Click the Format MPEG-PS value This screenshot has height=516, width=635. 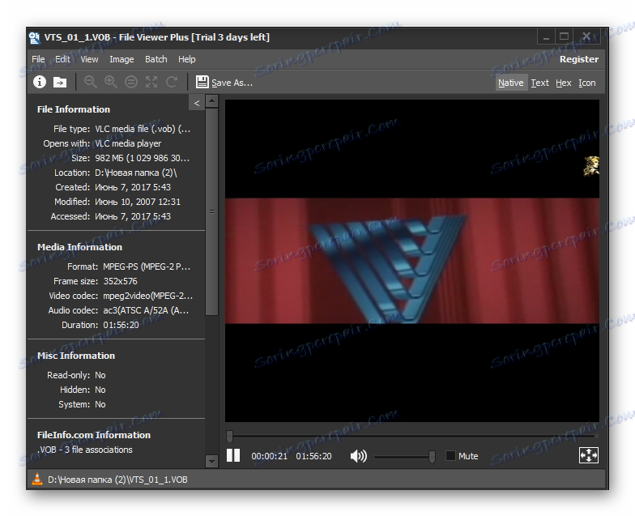(147, 267)
